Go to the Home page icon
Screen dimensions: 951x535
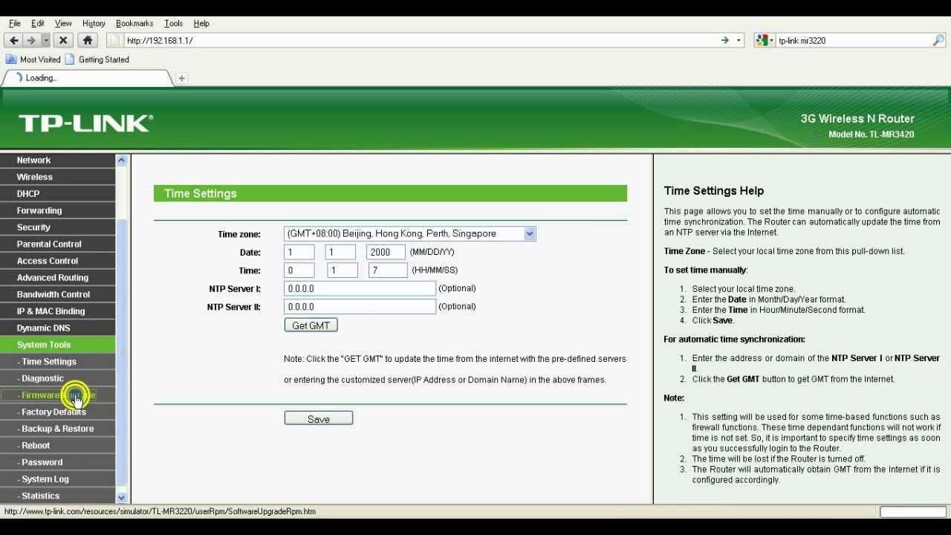tap(88, 40)
